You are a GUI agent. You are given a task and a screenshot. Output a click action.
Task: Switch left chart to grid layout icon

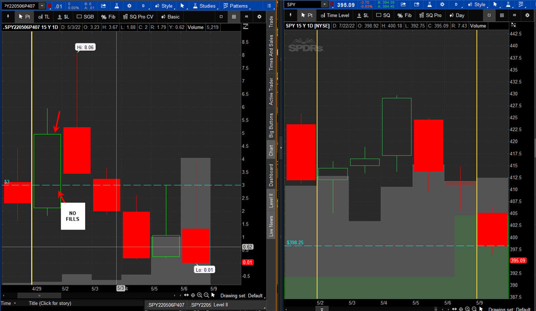[x=234, y=16]
